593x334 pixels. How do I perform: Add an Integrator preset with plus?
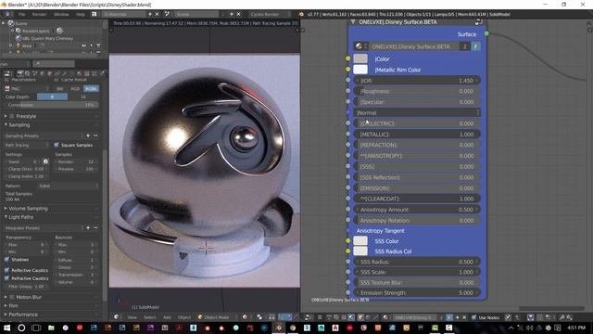(88, 228)
